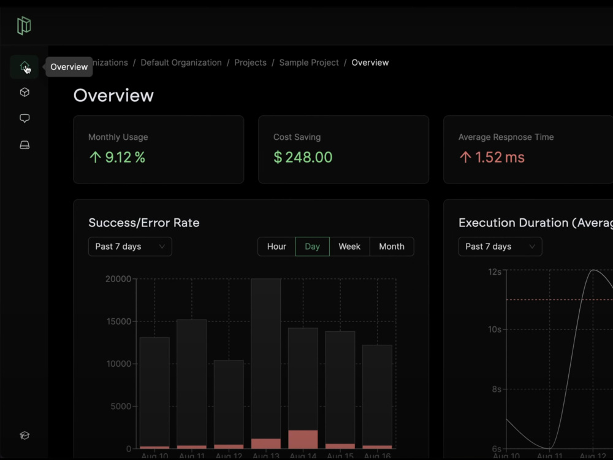Click the Cost Saving card
The image size is (613, 460).
pos(344,150)
